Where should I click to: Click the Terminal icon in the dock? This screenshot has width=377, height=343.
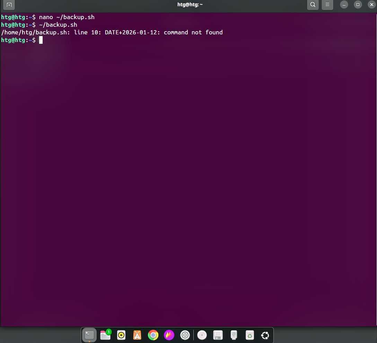(89, 335)
